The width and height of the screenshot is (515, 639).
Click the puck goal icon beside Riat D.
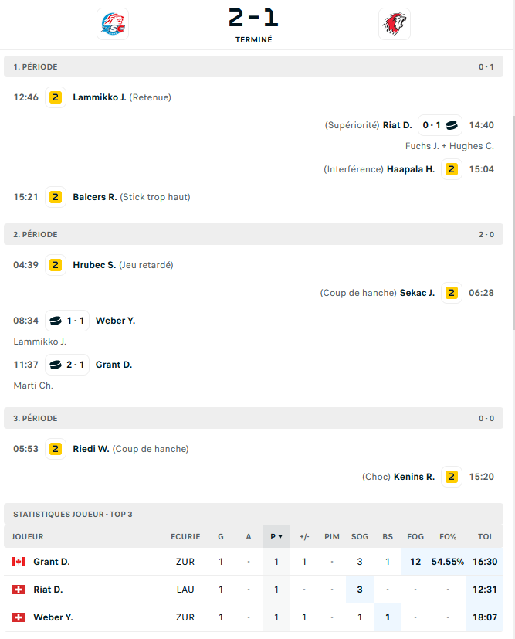point(452,125)
